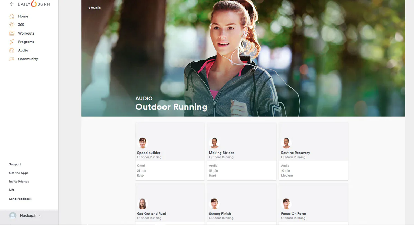The image size is (414, 225).
Task: Open the Strong Finish workout title
Action: [220, 214]
